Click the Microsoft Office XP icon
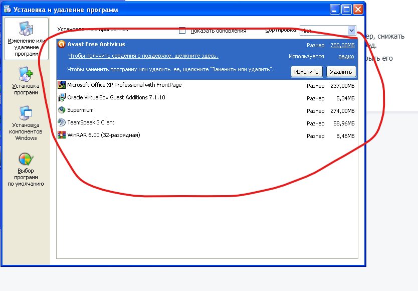 [x=62, y=85]
